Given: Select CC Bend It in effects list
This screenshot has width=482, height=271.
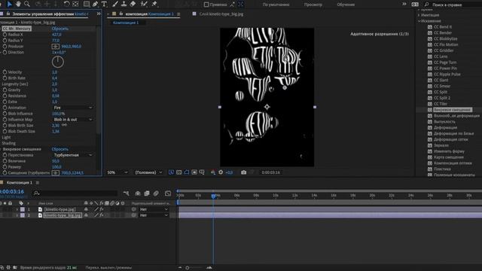Looking at the screenshot, I should (x=443, y=27).
